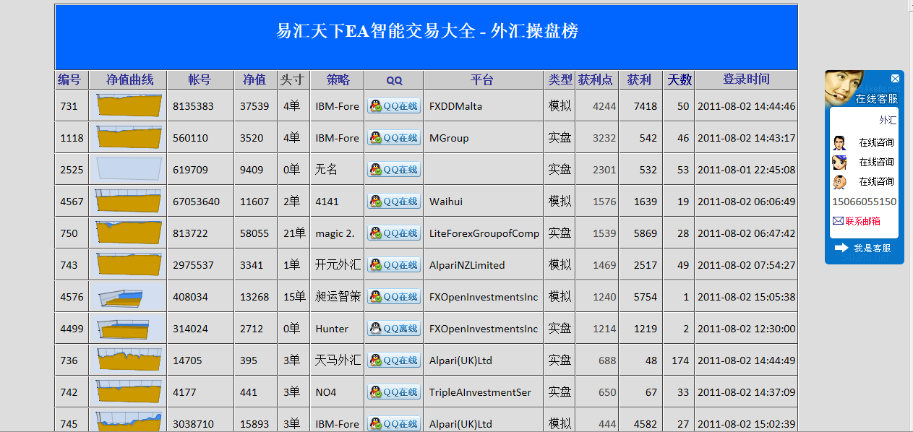Open the net value chart for row 731
913x432 pixels.
pos(129,105)
